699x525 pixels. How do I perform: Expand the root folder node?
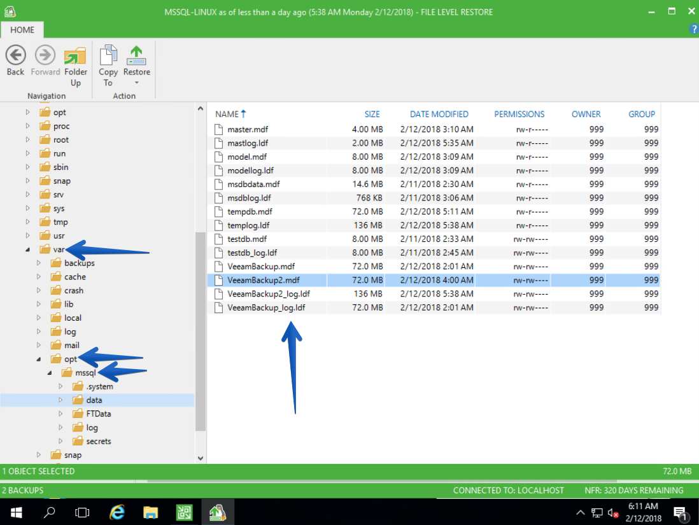pos(27,139)
